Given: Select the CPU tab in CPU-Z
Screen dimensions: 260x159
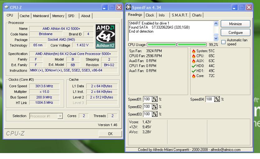Looking at the screenshot, I should coord(10,15).
